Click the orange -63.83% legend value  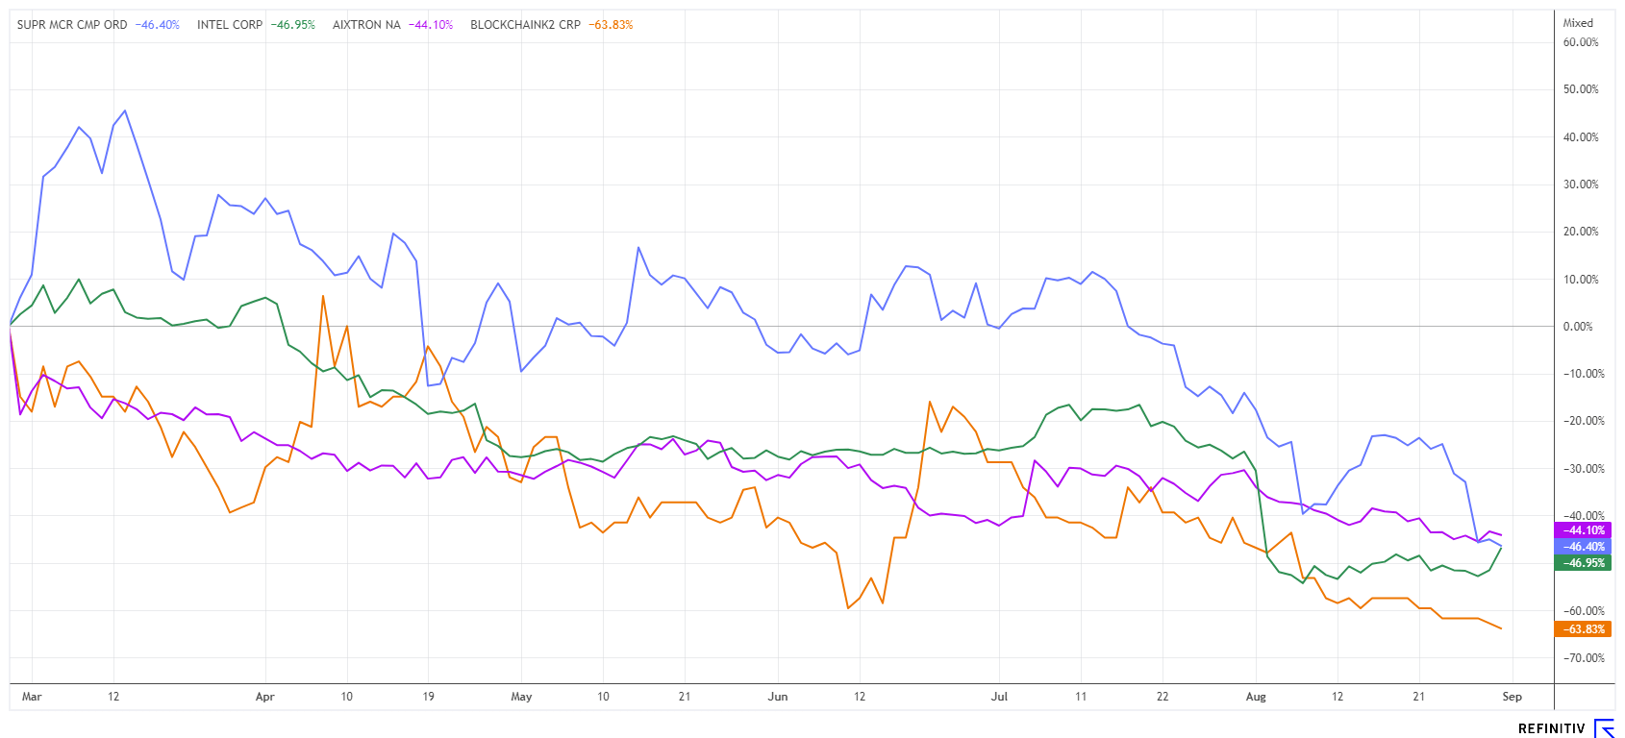tap(612, 25)
